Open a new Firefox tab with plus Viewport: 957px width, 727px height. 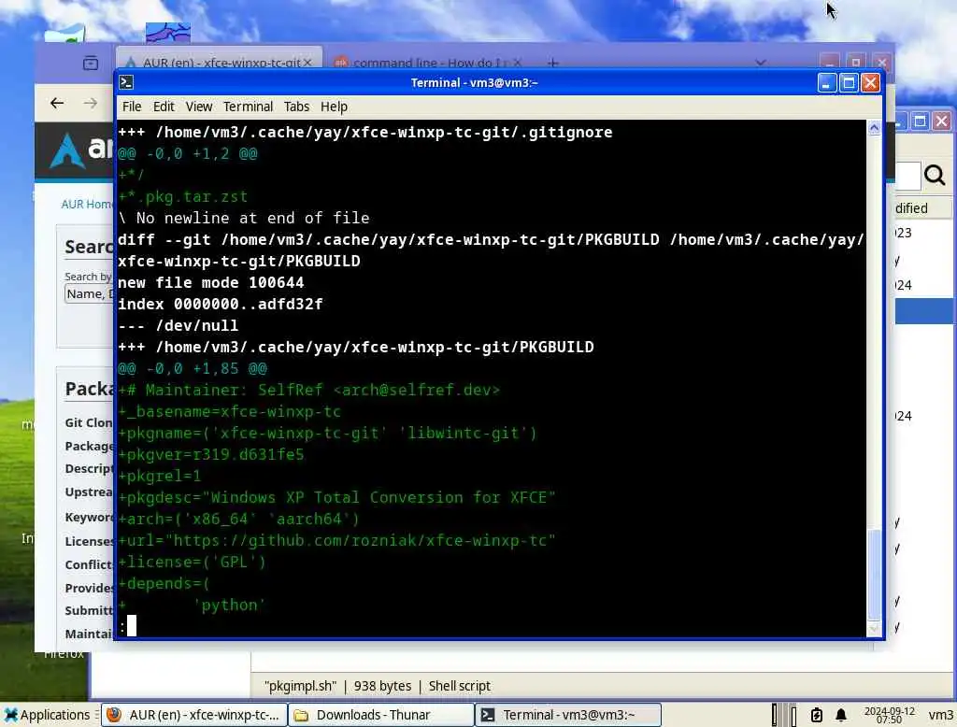tap(552, 63)
